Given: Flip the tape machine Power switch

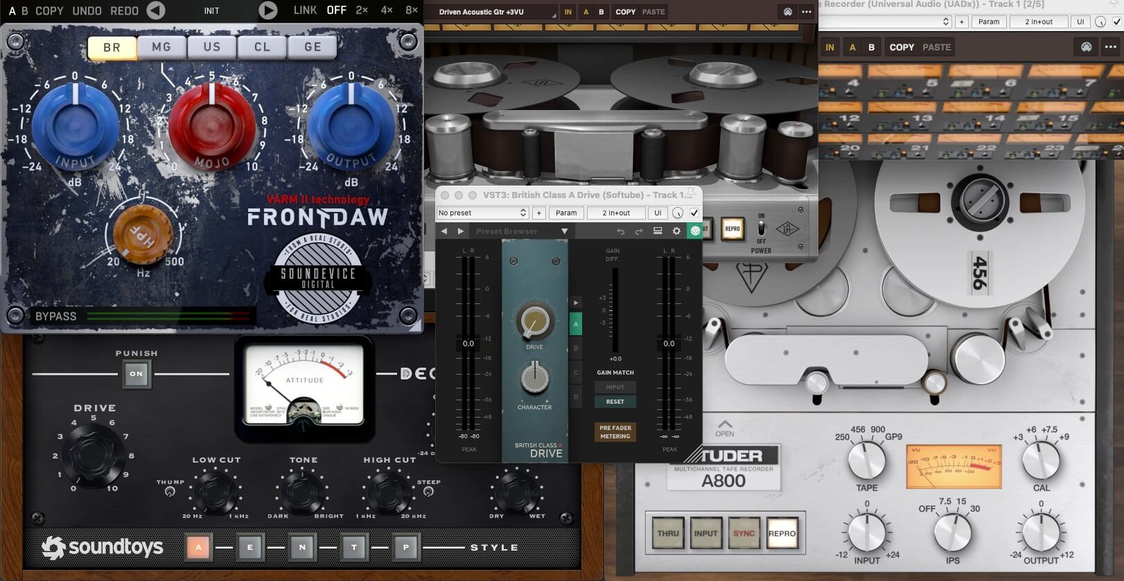Looking at the screenshot, I should point(761,227).
